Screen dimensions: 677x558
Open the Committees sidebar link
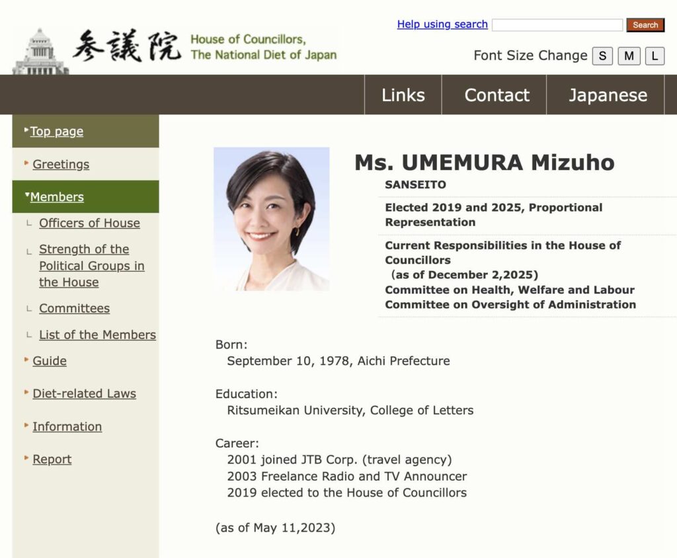[74, 309]
